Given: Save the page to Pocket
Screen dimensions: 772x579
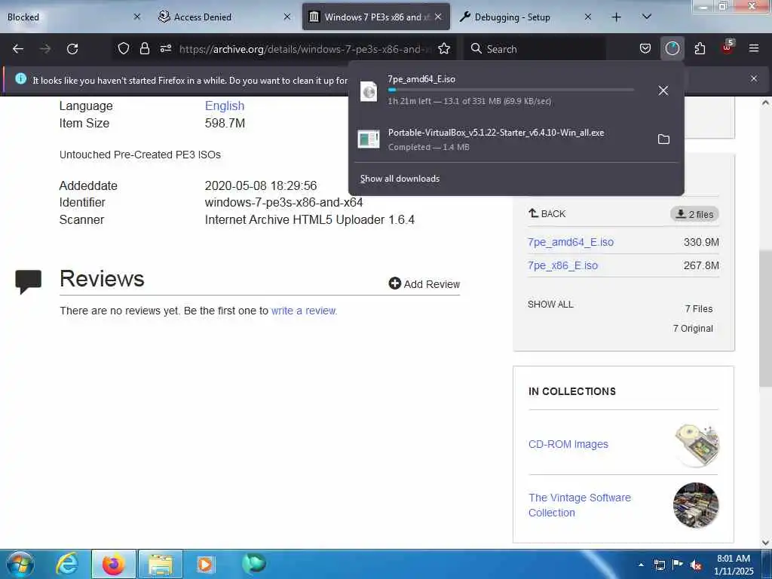Looking at the screenshot, I should 645,49.
